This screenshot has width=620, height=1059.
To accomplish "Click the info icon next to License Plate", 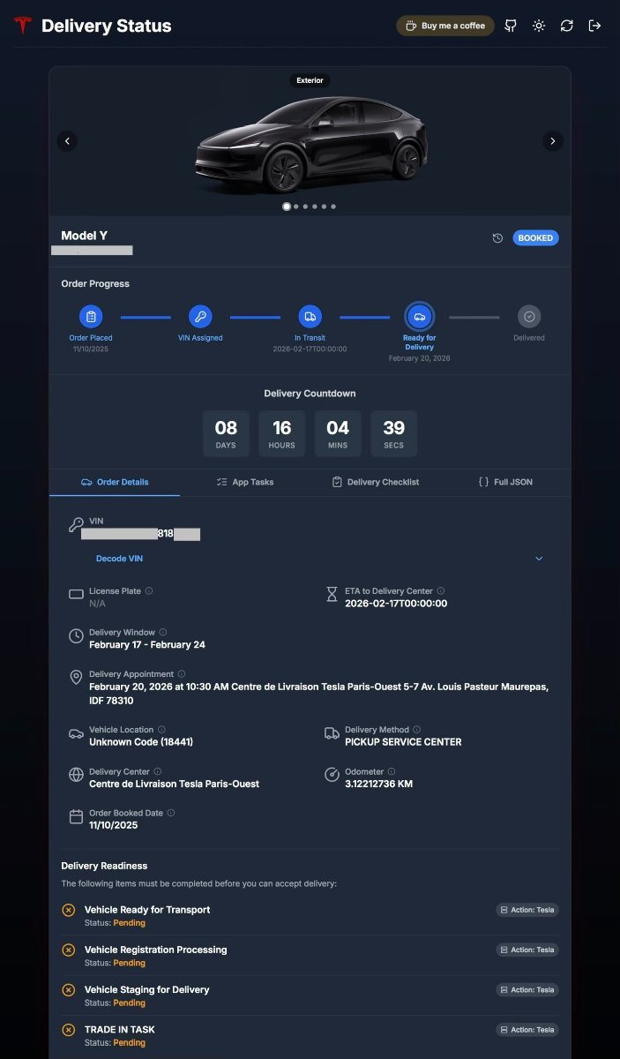I will click(149, 591).
